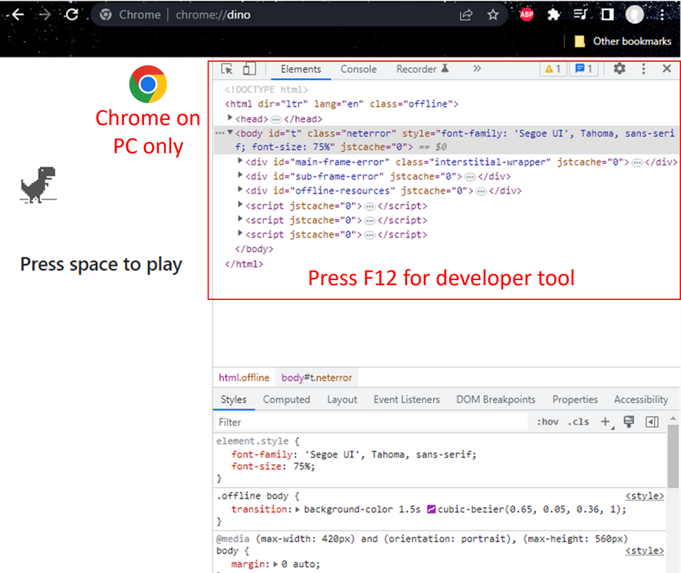Open the Chrome extensions puzzle icon
Screen dimensions: 681x573
pos(554,14)
